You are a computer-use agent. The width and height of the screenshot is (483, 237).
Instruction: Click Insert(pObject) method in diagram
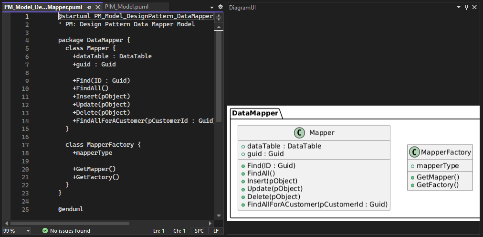tap(273, 181)
